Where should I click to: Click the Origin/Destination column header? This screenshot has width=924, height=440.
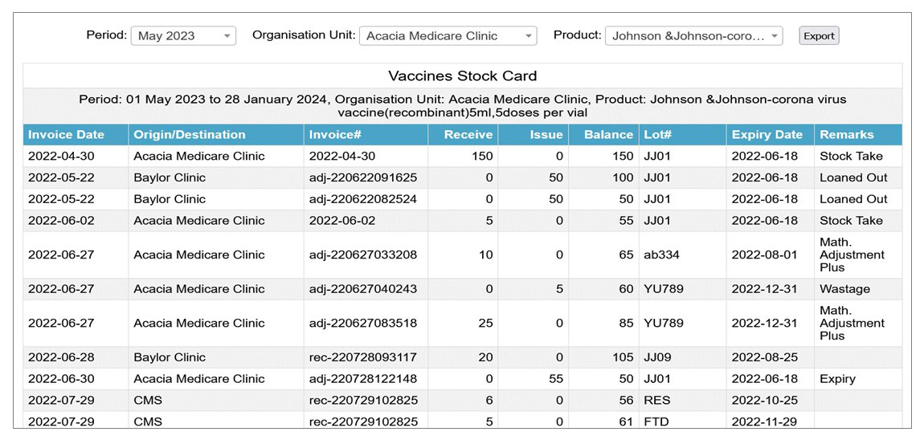coord(190,135)
